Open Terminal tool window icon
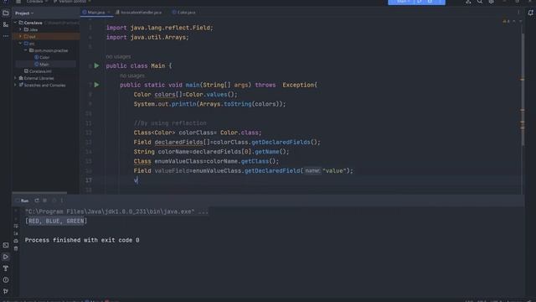Image resolution: width=536 pixels, height=302 pixels. click(6, 245)
